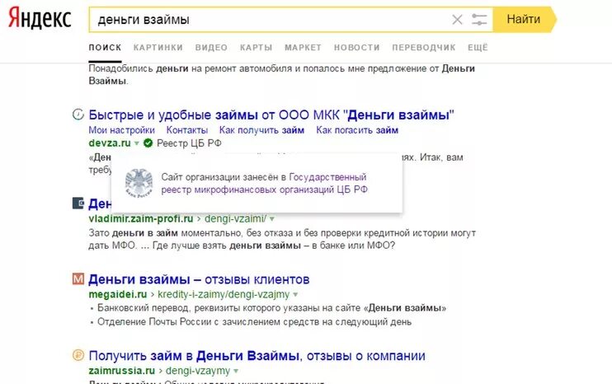Clear the search query with the X icon

pyautogui.click(x=457, y=20)
